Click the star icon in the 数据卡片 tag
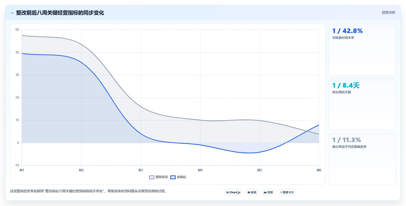Image resolution: width=406 pixels, height=206 pixels. (x=281, y=192)
